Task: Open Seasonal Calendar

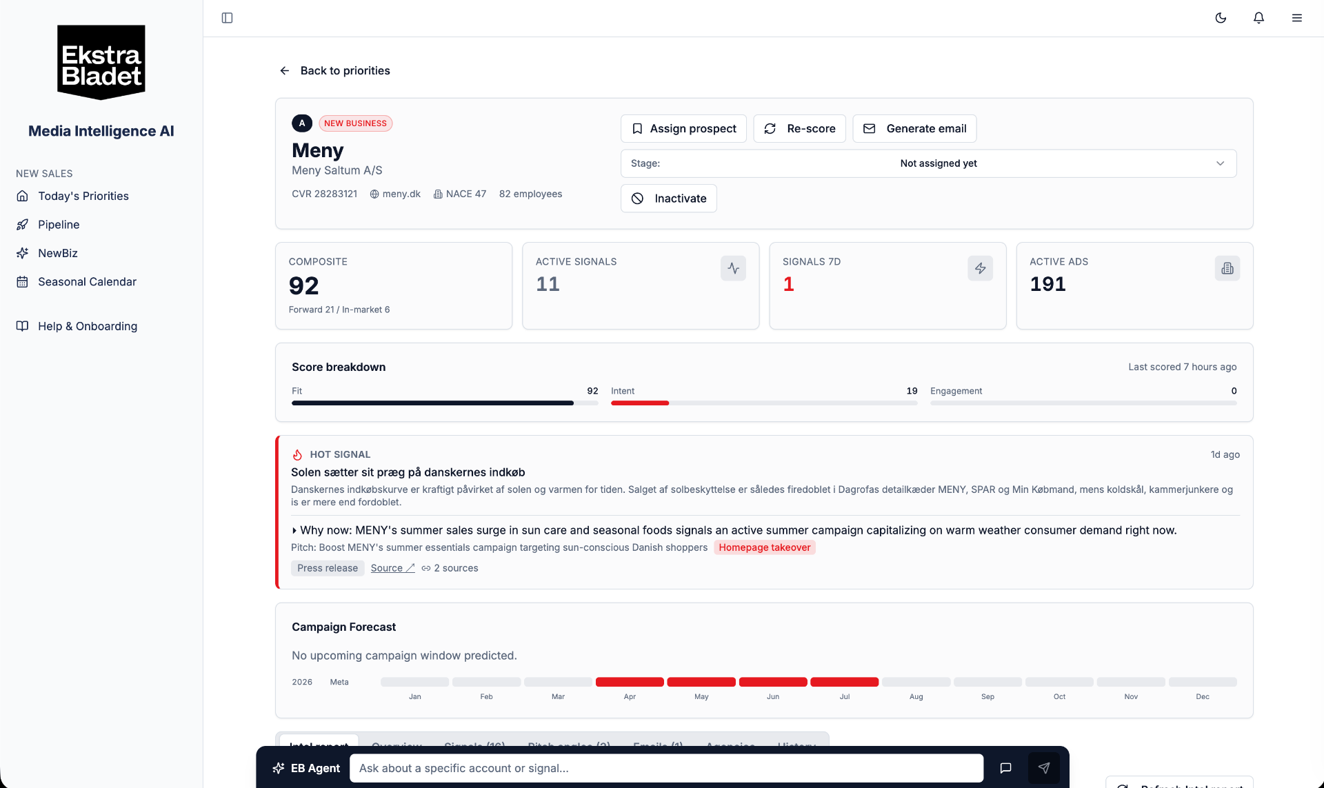Action: pos(87,282)
